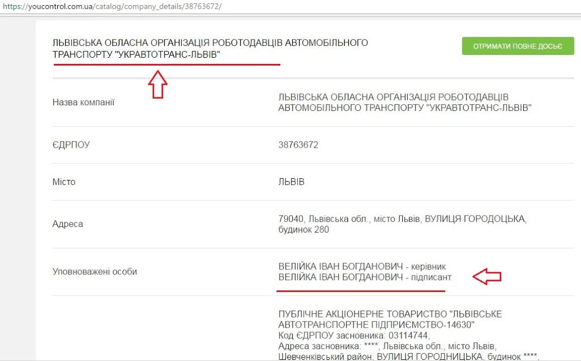Image resolution: width=581 pixels, height=361 pixels.
Task: Click the line ВЕЛІЙКА ІВАН БОГДАНОВИЧ - підписант
Action: tap(365, 277)
